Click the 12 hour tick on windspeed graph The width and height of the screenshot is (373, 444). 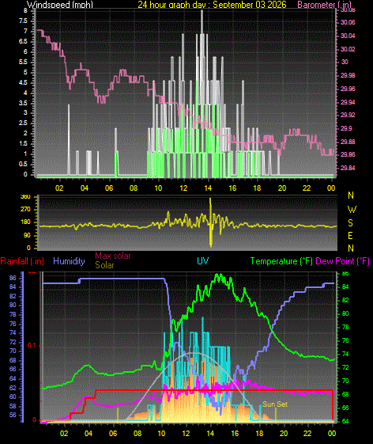click(x=183, y=188)
